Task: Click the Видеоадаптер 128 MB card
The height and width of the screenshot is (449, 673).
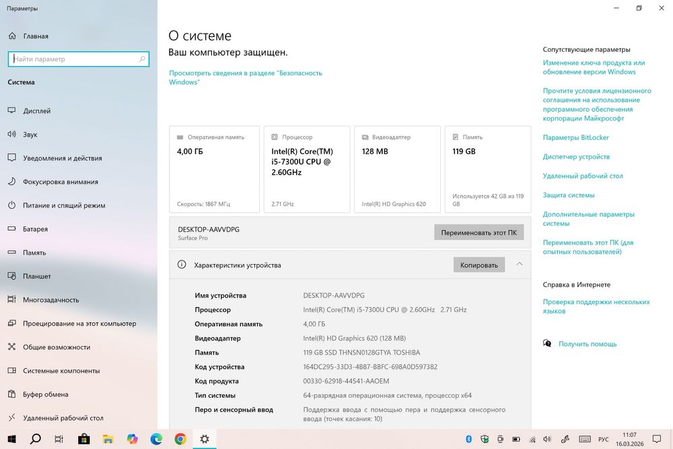Action: (x=398, y=170)
